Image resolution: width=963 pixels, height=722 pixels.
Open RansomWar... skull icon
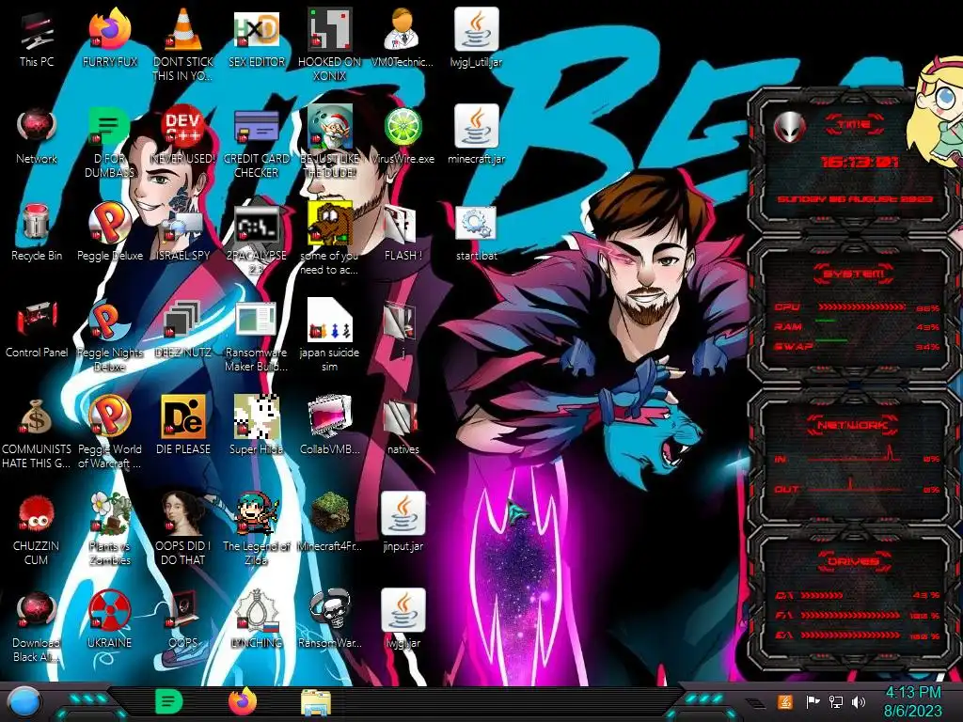point(330,620)
